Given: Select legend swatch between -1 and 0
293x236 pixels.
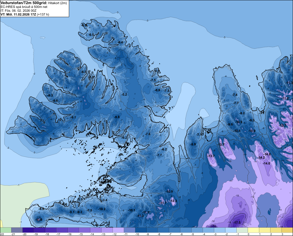Looking at the screenshot, I should tap(242, 230).
